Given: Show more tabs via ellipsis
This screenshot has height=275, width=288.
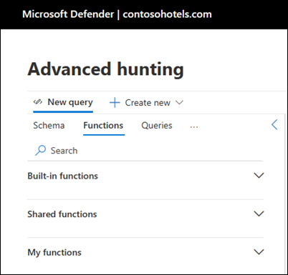Looking at the screenshot, I should (194, 127).
